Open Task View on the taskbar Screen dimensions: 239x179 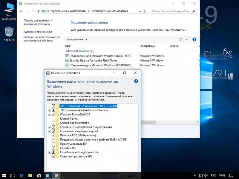[x=13, y=175]
